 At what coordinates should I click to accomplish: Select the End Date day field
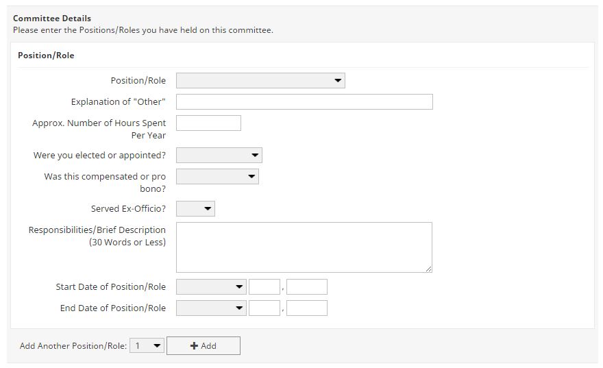pyautogui.click(x=264, y=308)
